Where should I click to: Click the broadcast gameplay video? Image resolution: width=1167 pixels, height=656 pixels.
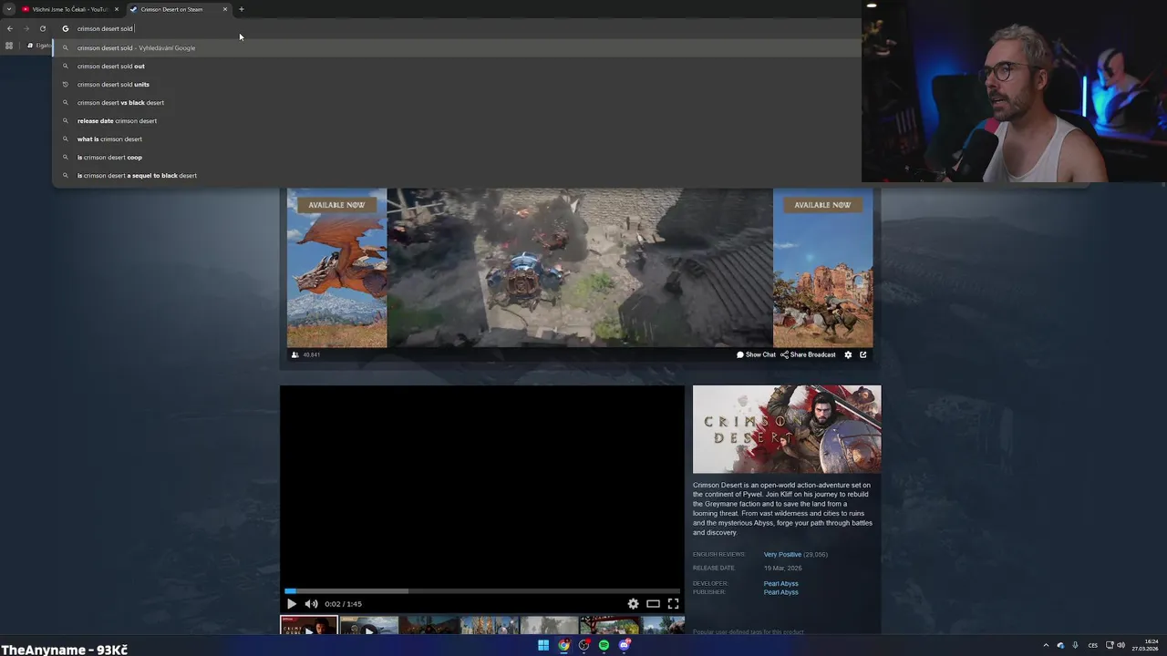pyautogui.click(x=580, y=268)
